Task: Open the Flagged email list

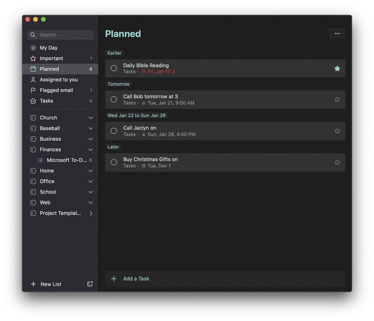Action: click(60, 90)
